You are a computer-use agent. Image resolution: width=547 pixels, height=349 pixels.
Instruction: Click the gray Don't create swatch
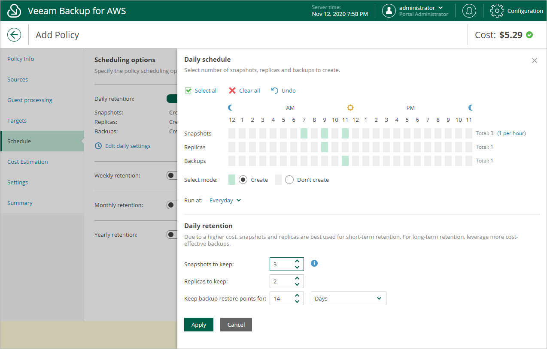278,180
